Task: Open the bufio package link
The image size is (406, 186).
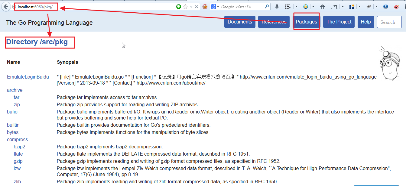Action: [12, 112]
